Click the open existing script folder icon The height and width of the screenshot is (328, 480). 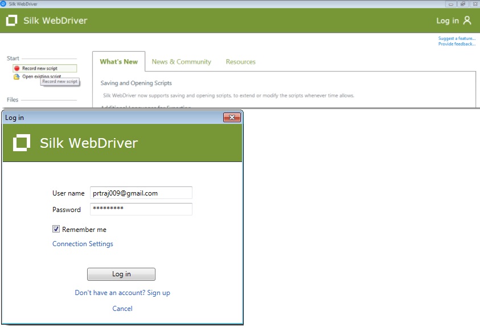click(x=17, y=76)
